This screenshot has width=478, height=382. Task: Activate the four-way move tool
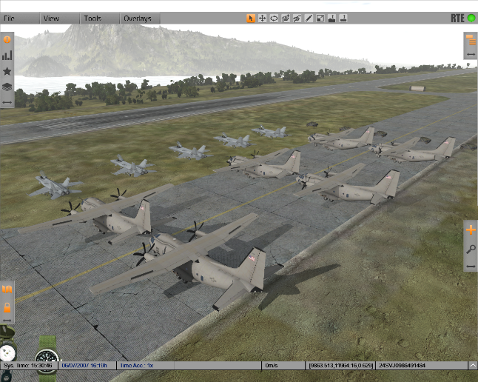[x=263, y=19]
